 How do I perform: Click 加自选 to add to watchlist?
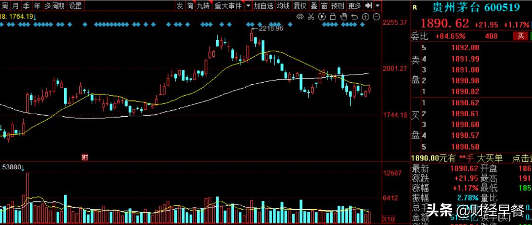(x=264, y=6)
